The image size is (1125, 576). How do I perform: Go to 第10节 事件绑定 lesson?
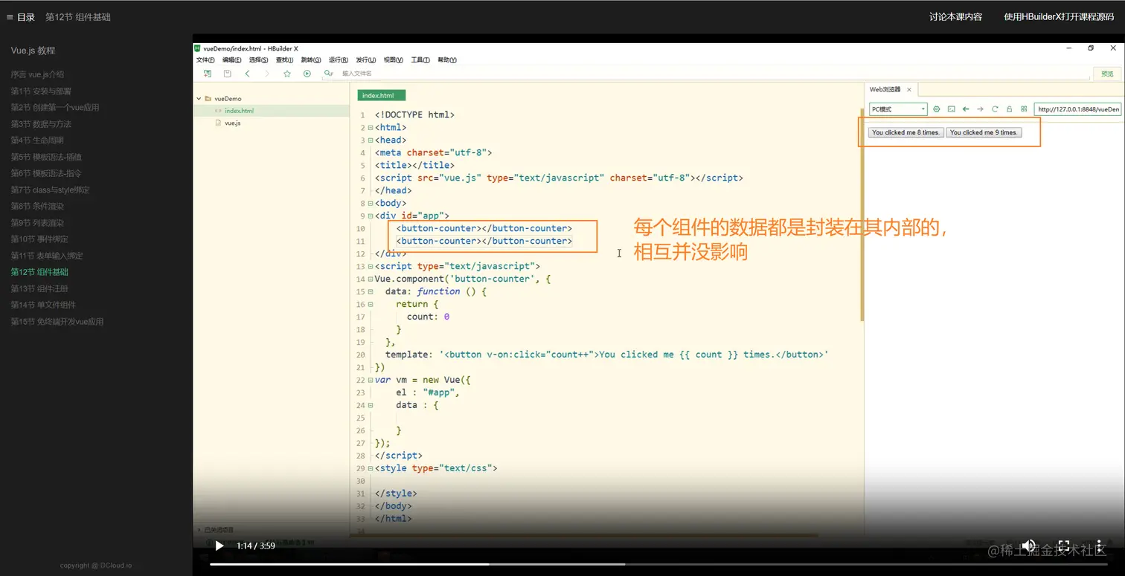tap(39, 239)
